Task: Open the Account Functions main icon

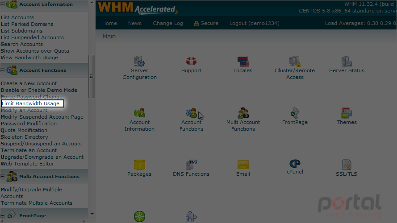Action: [x=191, y=113]
